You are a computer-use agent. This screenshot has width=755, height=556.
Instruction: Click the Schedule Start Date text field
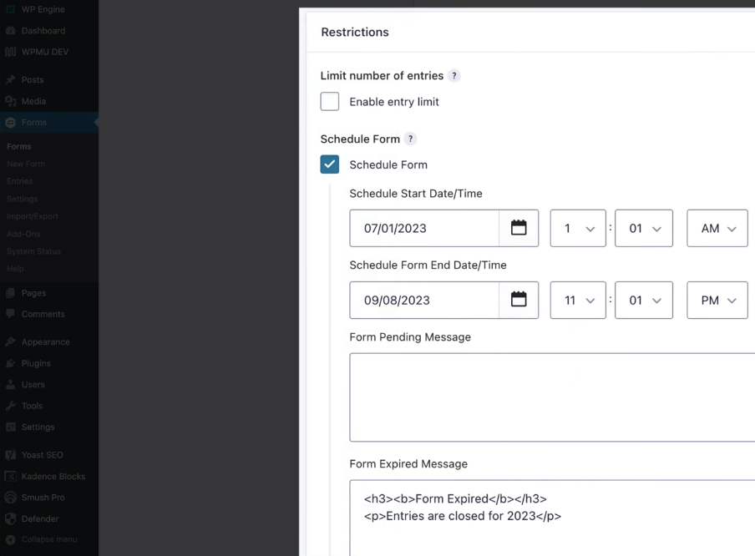(424, 228)
